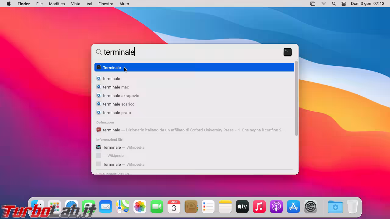
Task: Open the Finestra menu in the menu bar
Action: pos(106,4)
